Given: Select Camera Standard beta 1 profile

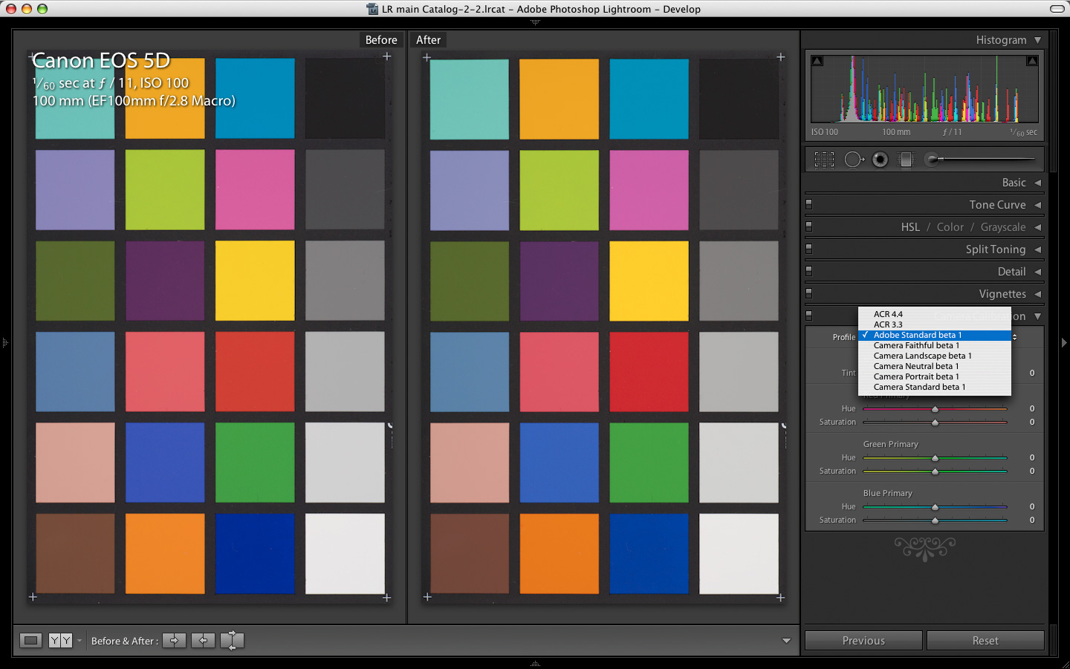Looking at the screenshot, I should point(935,387).
